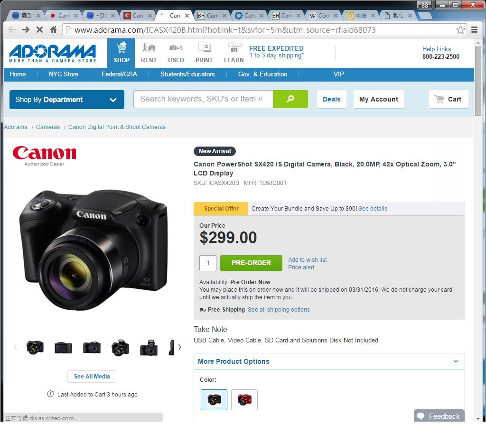Add the camera to wish list
Image resolution: width=486 pixels, height=424 pixels.
308,259
